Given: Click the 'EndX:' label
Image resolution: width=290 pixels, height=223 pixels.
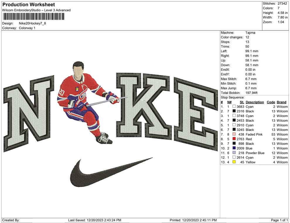Looking at the screenshot, I should 225,70.
